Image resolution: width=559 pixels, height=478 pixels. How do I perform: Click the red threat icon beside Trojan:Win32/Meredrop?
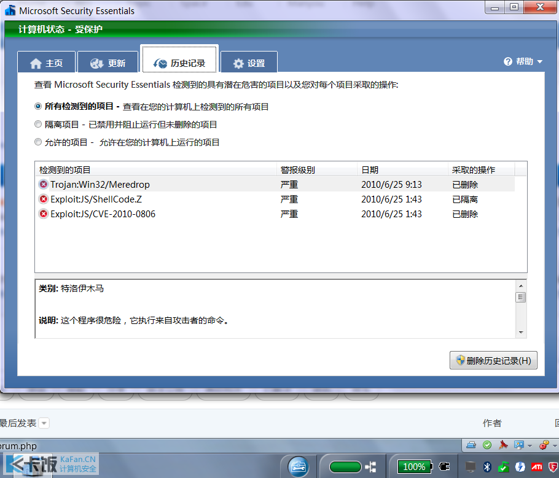tap(44, 184)
